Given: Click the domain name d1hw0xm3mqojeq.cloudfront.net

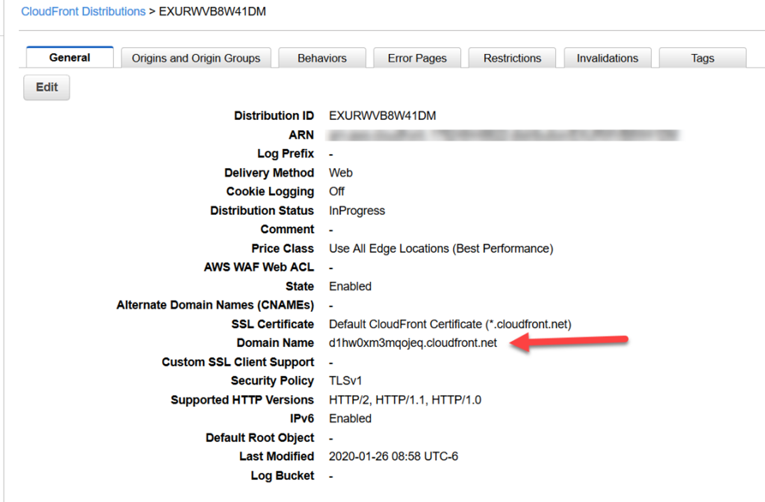Looking at the screenshot, I should pyautogui.click(x=413, y=343).
